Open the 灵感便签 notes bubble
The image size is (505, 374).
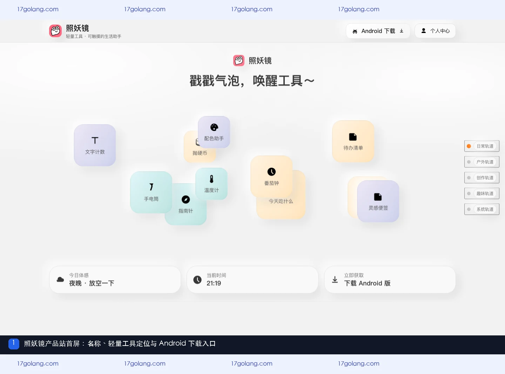click(x=378, y=201)
